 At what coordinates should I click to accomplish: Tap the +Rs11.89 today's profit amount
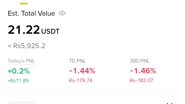(x=18, y=81)
